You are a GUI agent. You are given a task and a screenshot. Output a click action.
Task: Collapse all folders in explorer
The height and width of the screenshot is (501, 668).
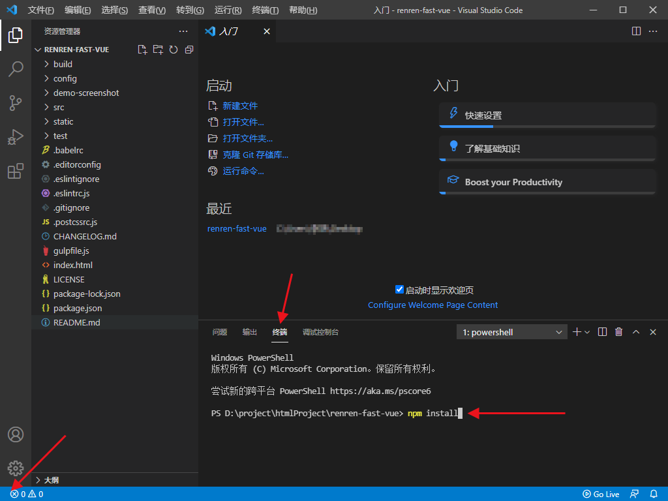[x=189, y=50]
